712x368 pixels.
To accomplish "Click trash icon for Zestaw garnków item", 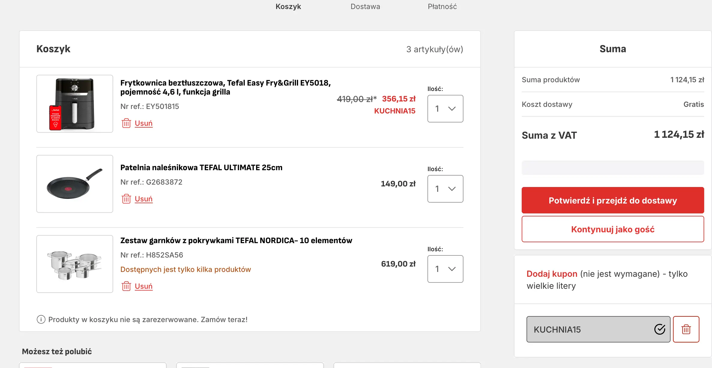I will 126,286.
